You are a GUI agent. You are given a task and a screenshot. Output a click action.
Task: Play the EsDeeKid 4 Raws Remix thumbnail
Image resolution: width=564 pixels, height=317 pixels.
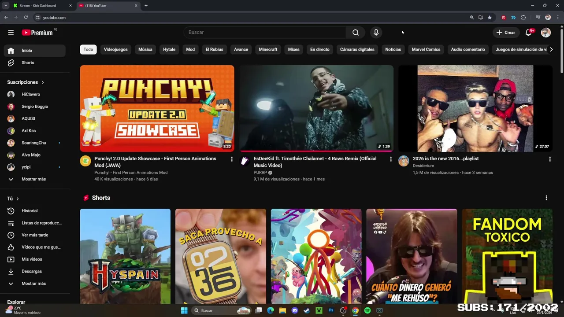pyautogui.click(x=316, y=108)
